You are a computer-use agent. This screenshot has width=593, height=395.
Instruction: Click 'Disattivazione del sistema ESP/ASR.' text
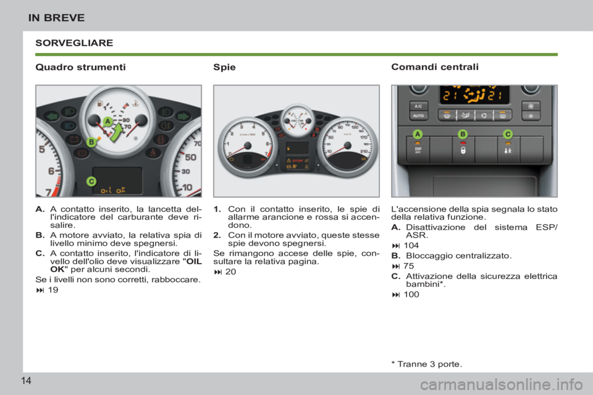[481, 231]
